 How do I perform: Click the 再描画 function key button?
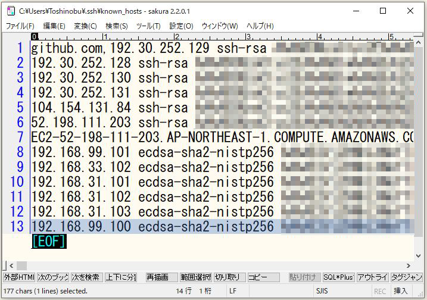(162, 277)
